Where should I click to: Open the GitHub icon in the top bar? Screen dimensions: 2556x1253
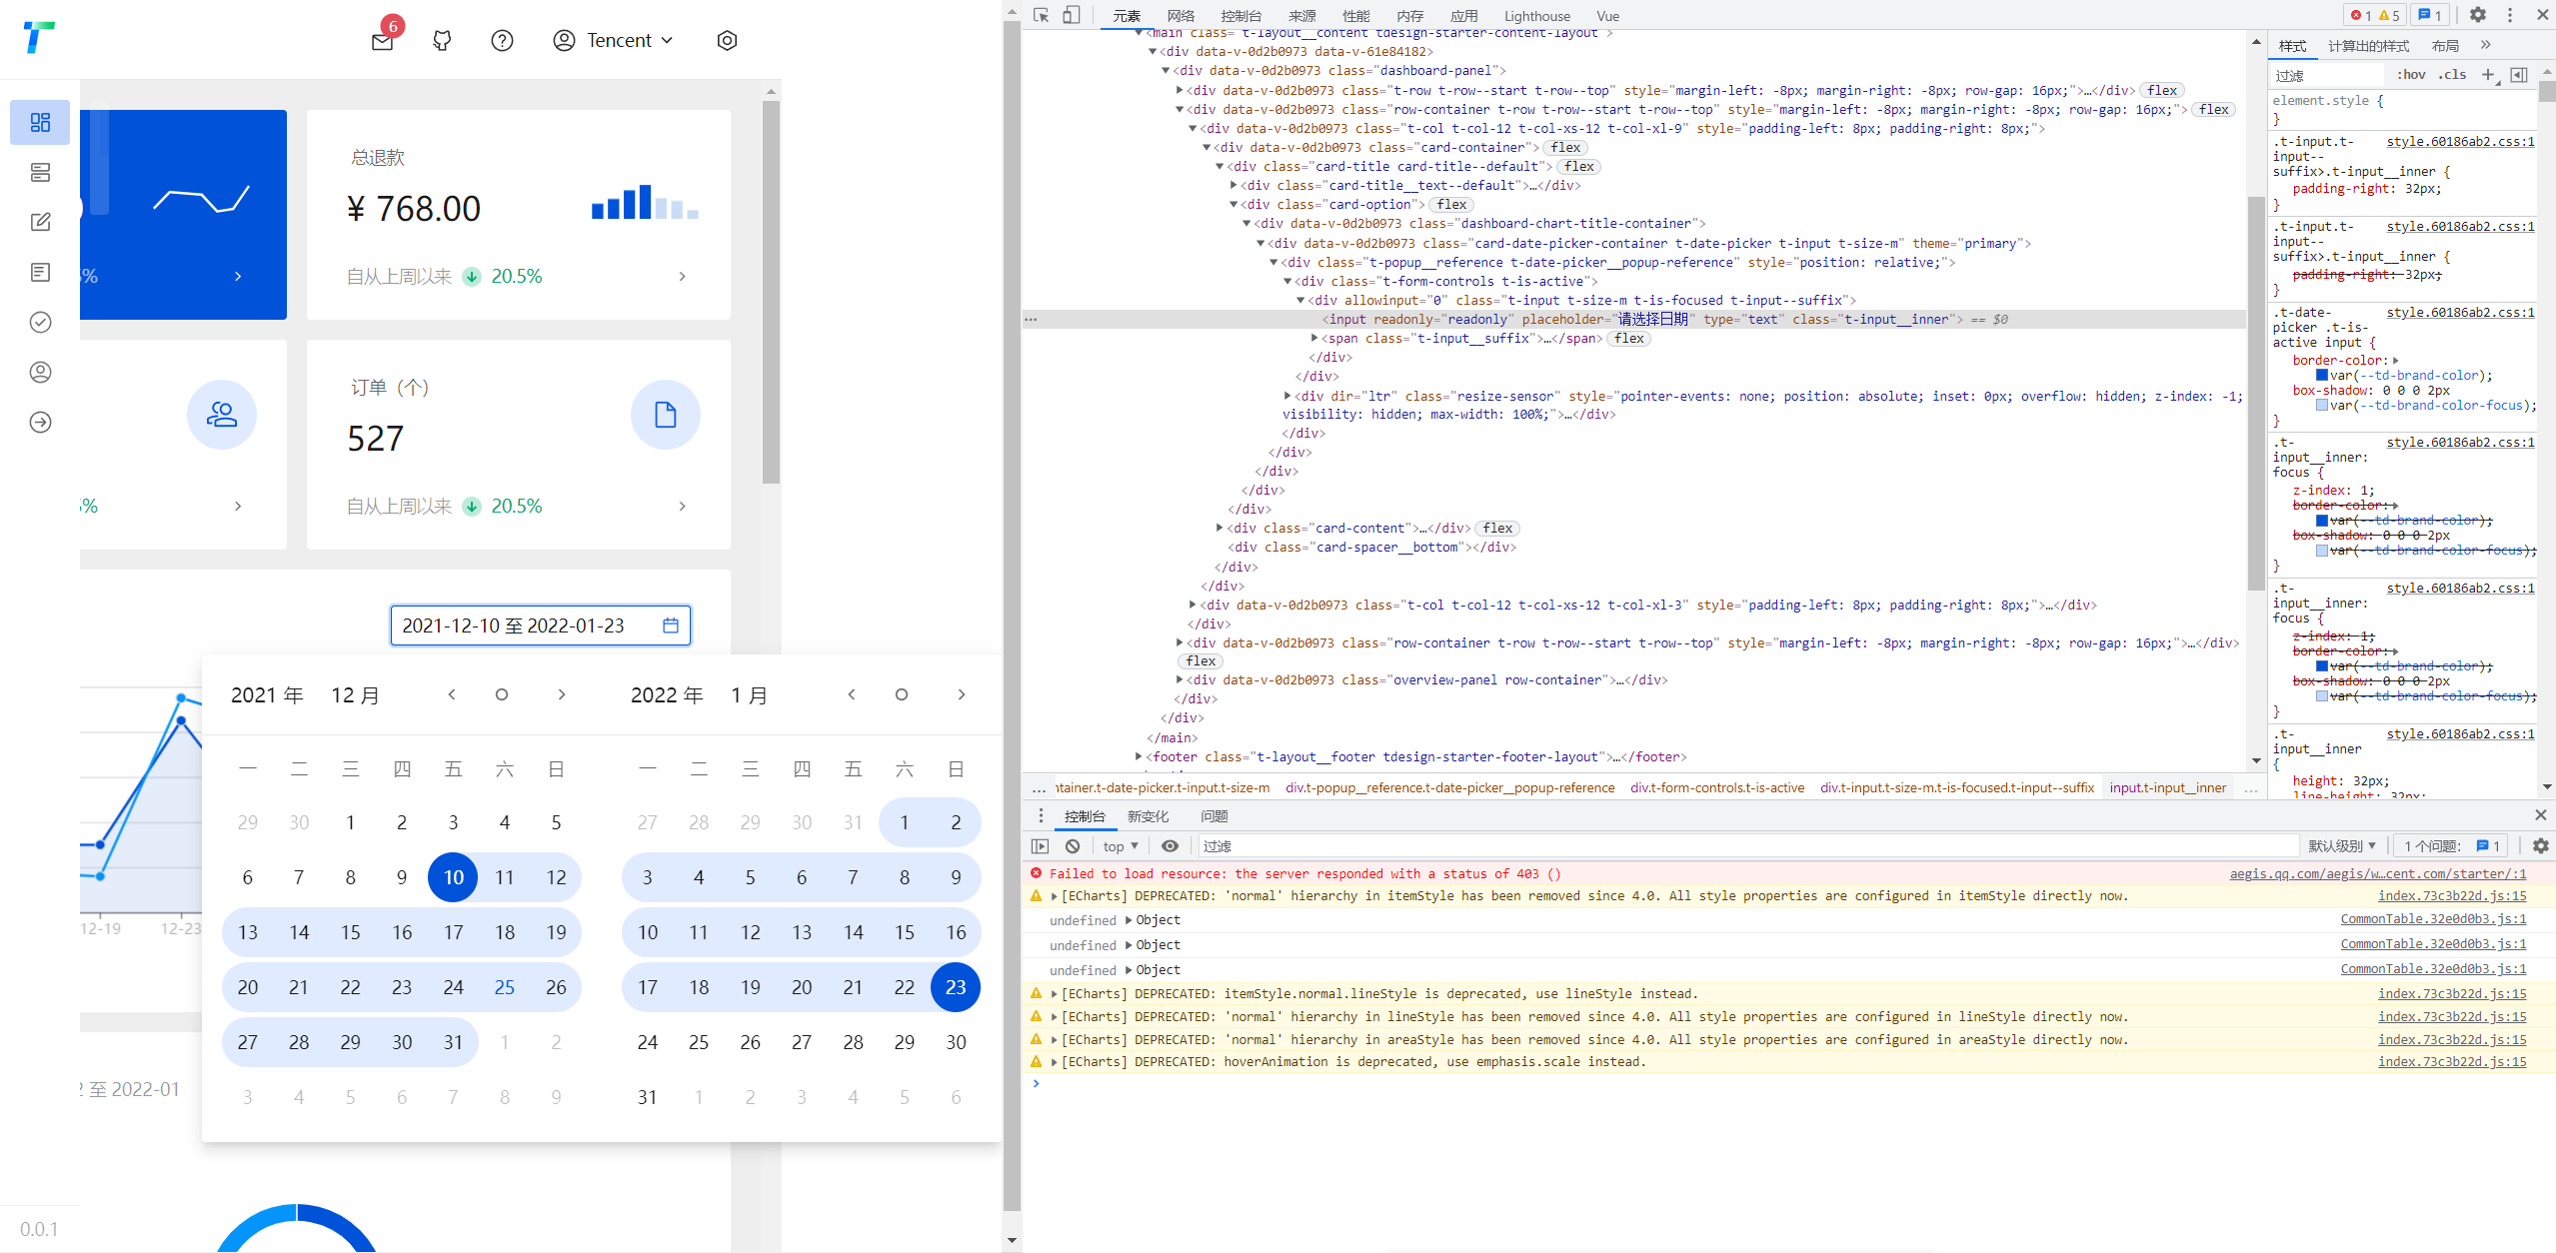tap(441, 40)
